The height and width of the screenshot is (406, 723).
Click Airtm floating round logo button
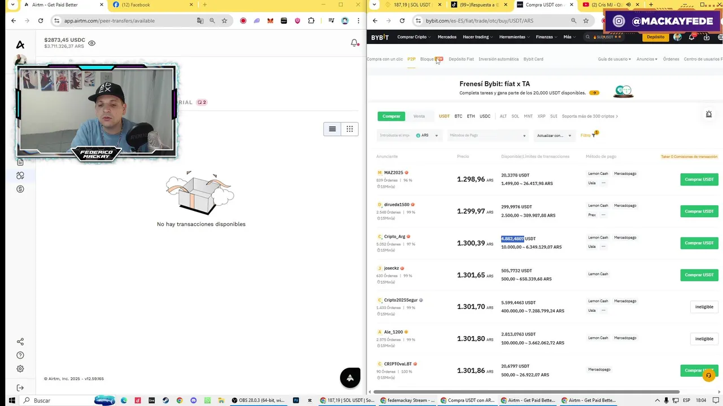point(350,378)
